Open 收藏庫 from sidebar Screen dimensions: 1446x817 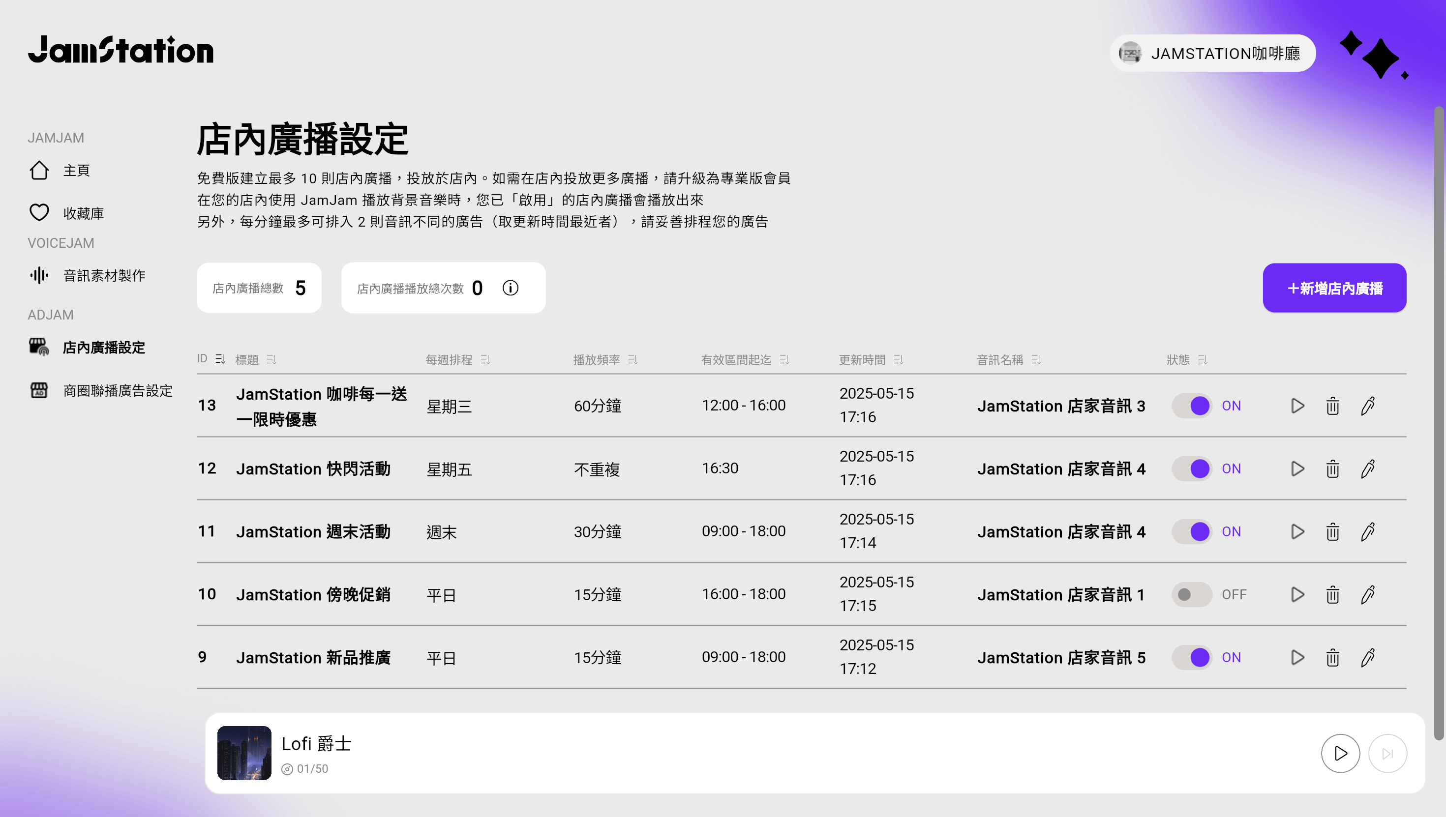66,213
